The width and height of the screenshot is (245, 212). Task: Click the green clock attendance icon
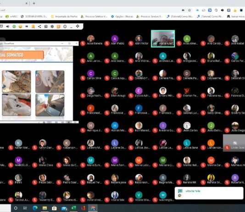(14, 27)
